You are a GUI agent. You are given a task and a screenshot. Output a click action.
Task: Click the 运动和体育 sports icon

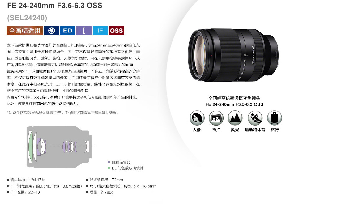[255, 118]
